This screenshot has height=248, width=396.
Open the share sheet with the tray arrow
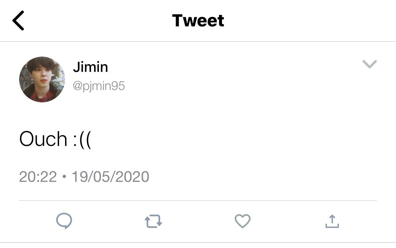point(332,221)
